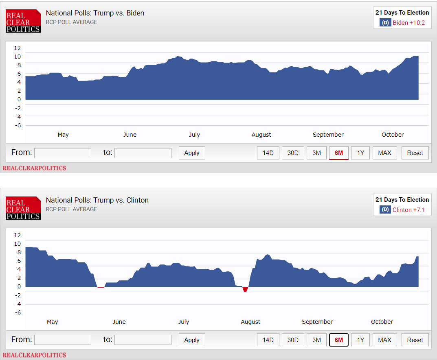Open the REALCLEARPOLITICS link below Biden chart
The image size is (437, 360).
35,168
